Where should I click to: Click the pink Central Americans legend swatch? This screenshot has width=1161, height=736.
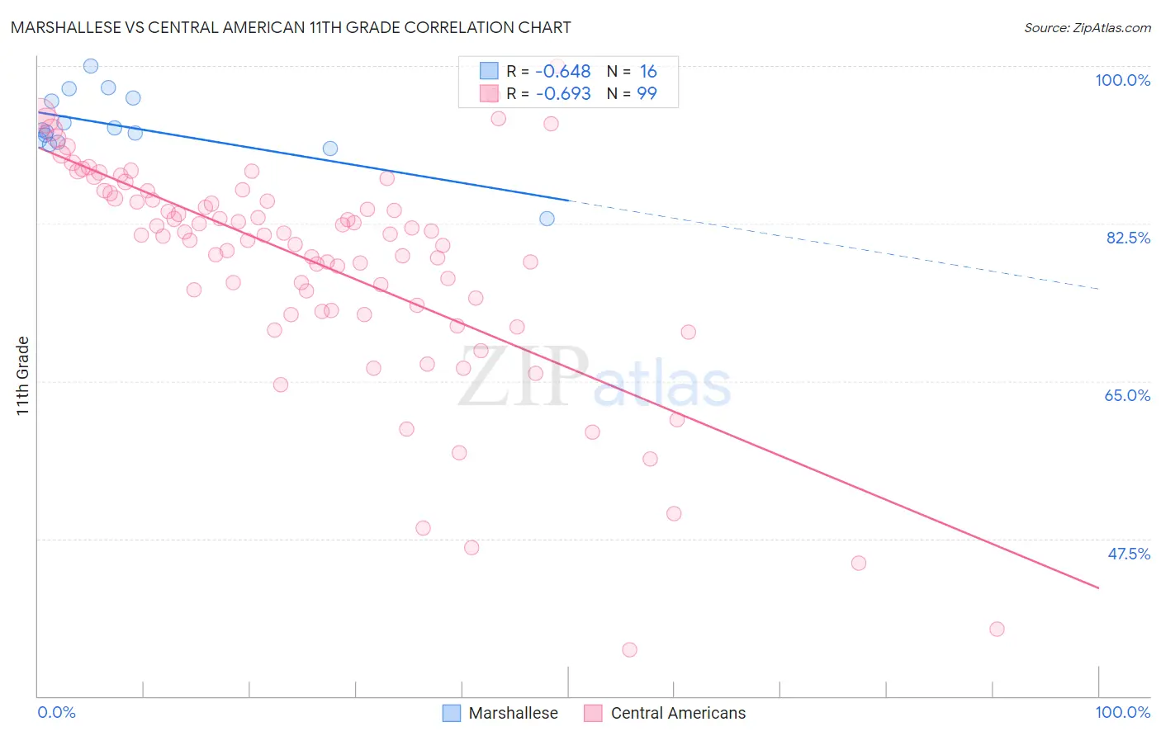click(x=593, y=713)
